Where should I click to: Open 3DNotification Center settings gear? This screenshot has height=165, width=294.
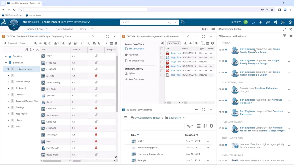tap(291, 36)
